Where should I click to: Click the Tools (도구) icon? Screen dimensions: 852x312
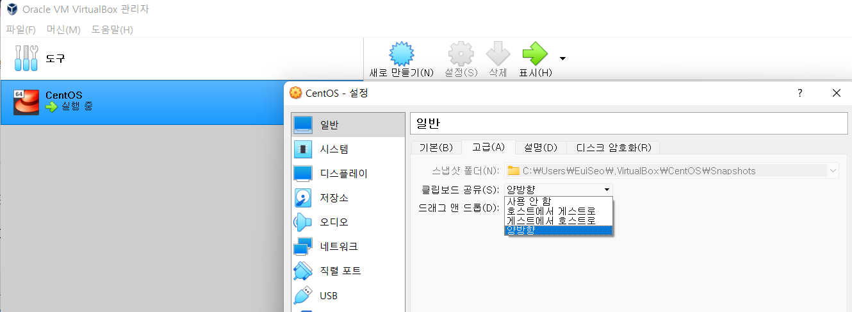click(x=26, y=58)
